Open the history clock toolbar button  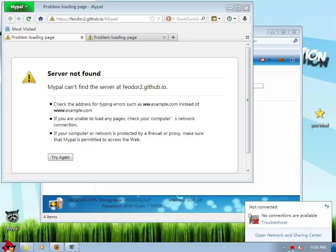point(229,19)
